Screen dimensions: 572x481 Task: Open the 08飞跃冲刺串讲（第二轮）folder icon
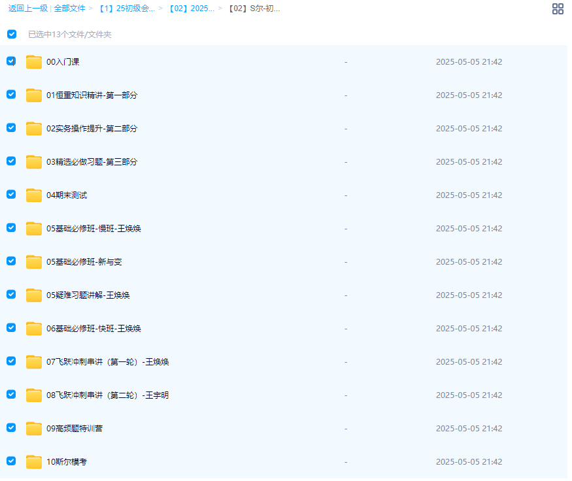[x=33, y=395]
